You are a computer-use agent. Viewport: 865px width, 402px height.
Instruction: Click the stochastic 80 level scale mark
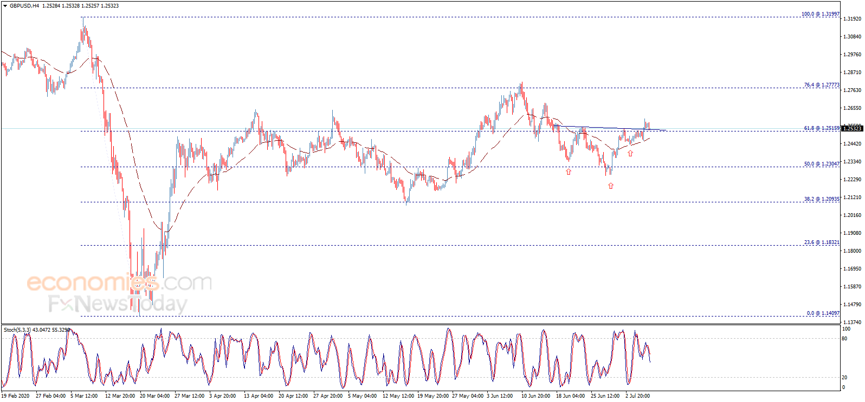[844, 339]
